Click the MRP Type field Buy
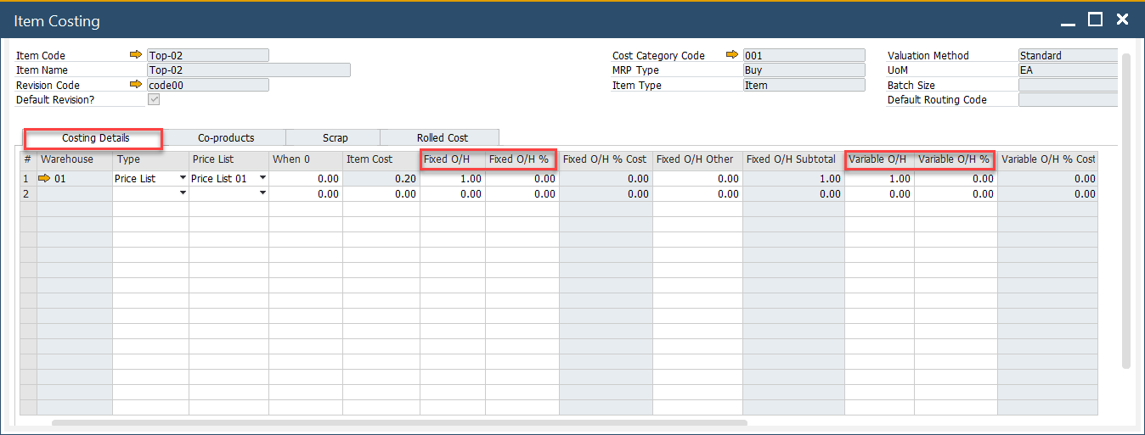The height and width of the screenshot is (435, 1145). [x=804, y=70]
